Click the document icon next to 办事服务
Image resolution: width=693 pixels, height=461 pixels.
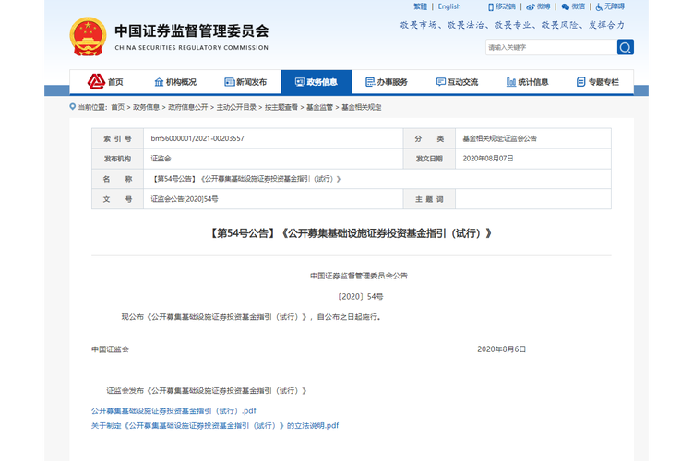pos(370,82)
